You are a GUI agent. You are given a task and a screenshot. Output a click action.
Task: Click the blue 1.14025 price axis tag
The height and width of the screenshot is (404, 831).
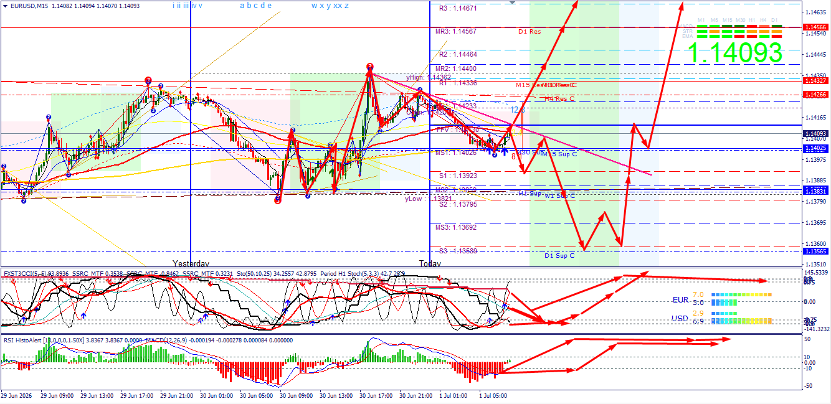click(x=815, y=149)
